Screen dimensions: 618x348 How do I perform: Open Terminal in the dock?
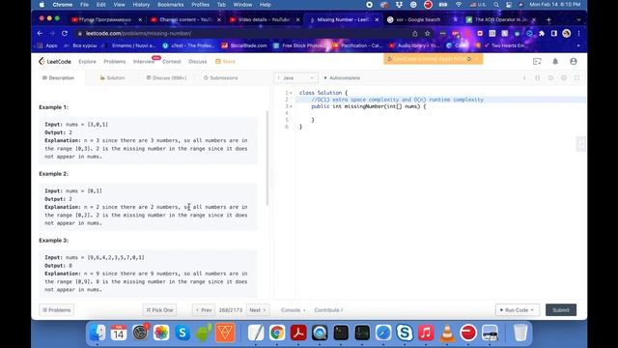[341, 333]
